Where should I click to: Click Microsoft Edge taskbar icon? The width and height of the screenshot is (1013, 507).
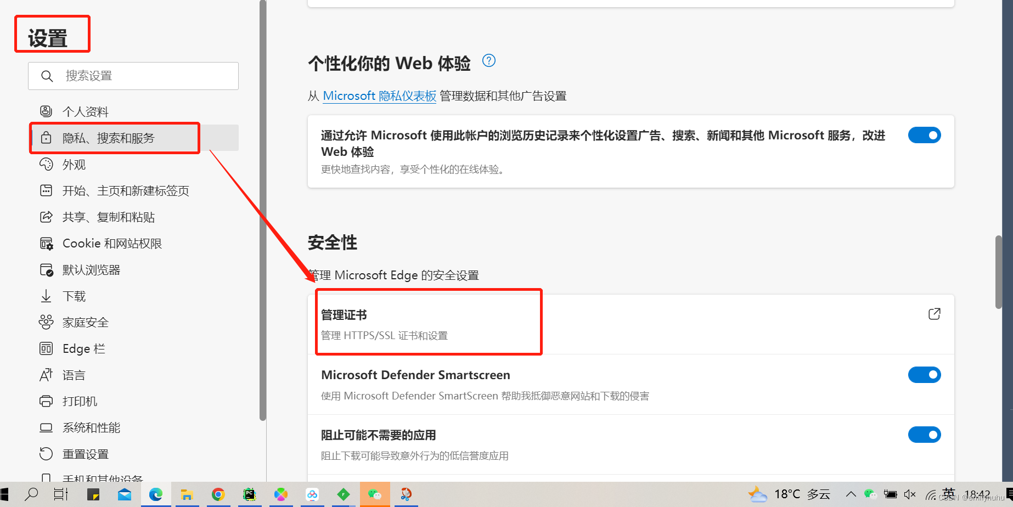point(156,494)
